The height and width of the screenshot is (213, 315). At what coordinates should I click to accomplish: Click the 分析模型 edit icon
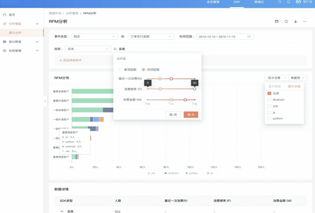pos(5,24)
